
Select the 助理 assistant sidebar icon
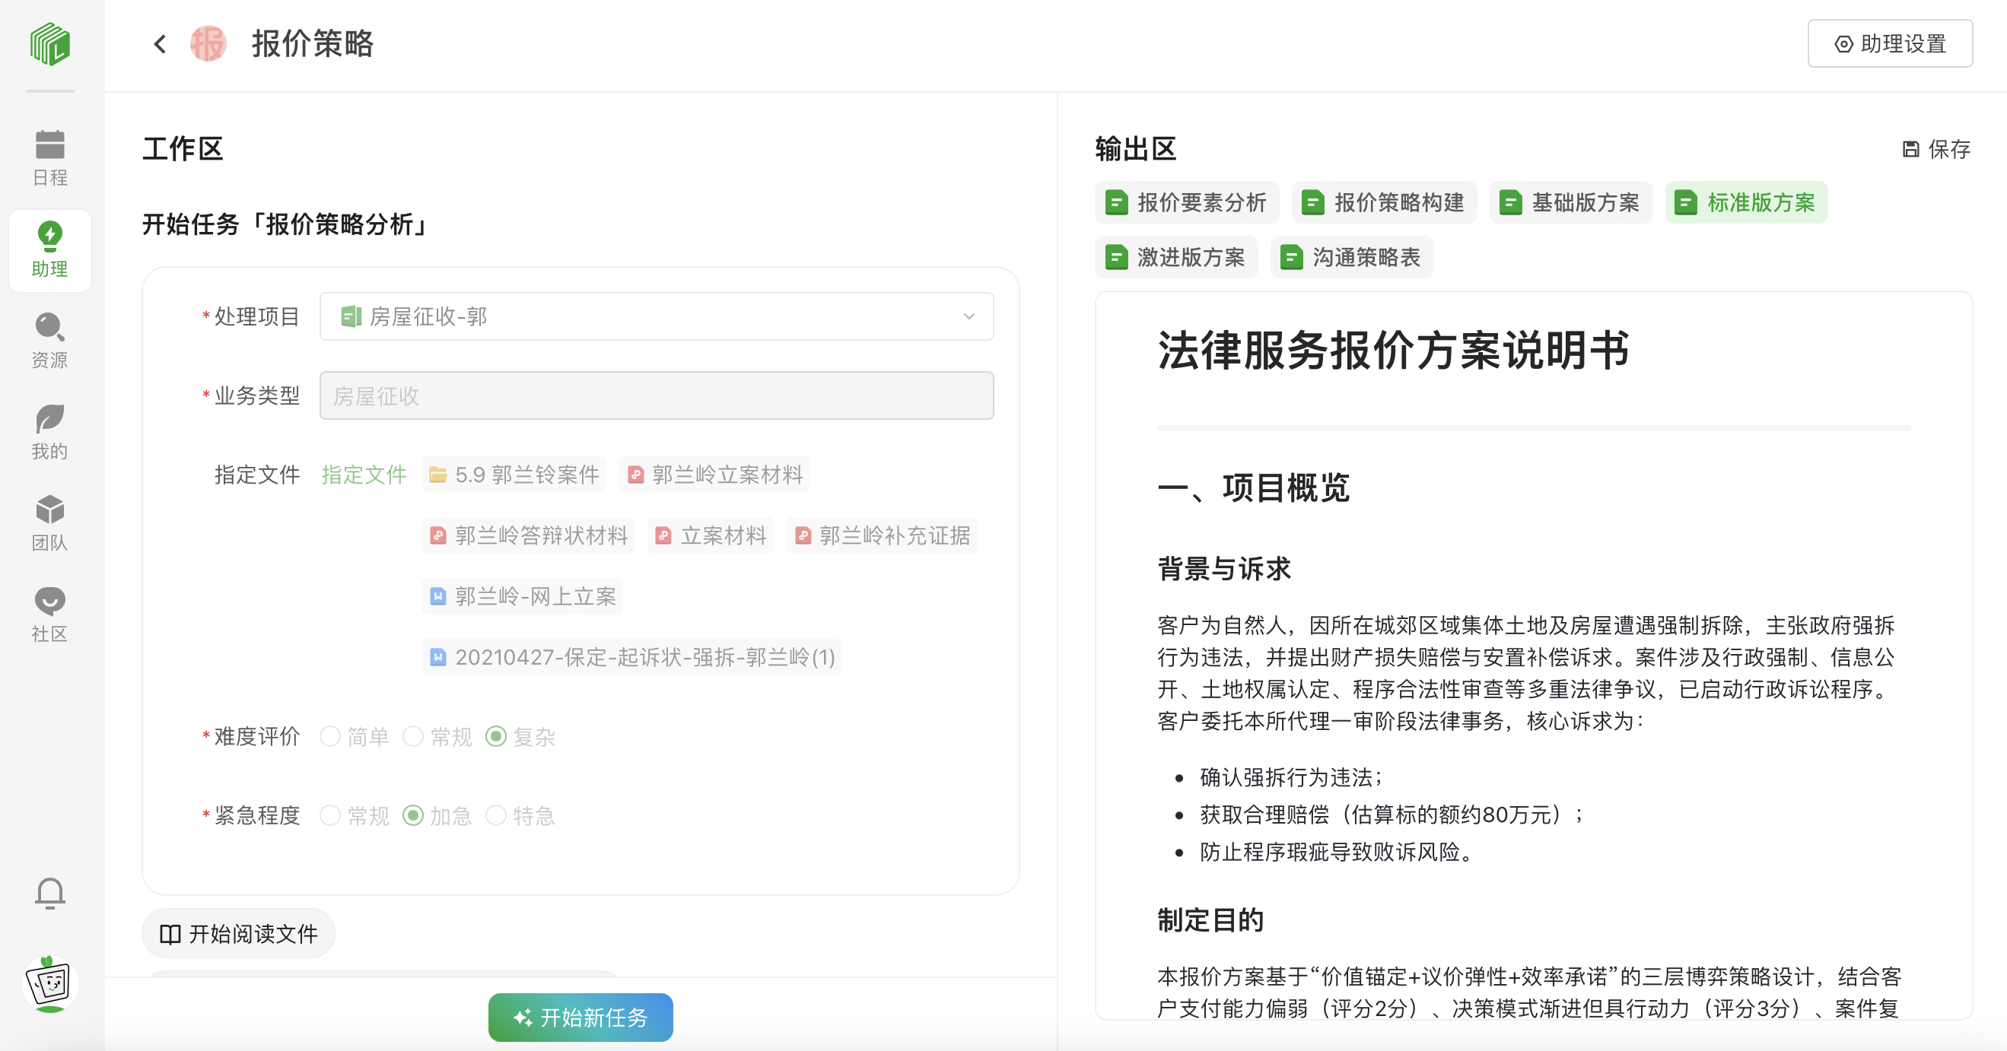coord(50,250)
